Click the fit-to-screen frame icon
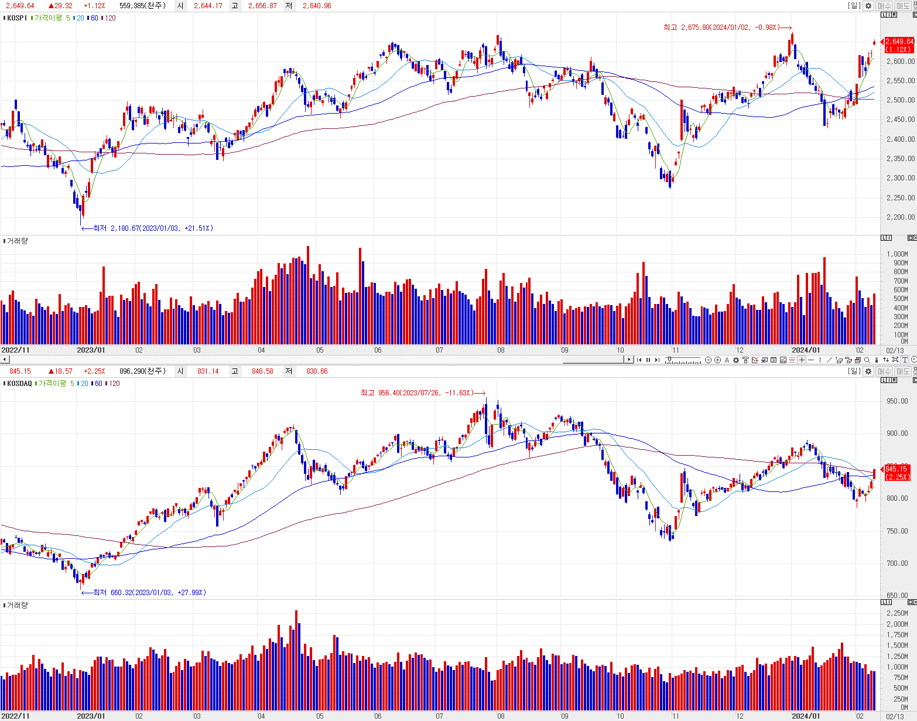 (895, 360)
